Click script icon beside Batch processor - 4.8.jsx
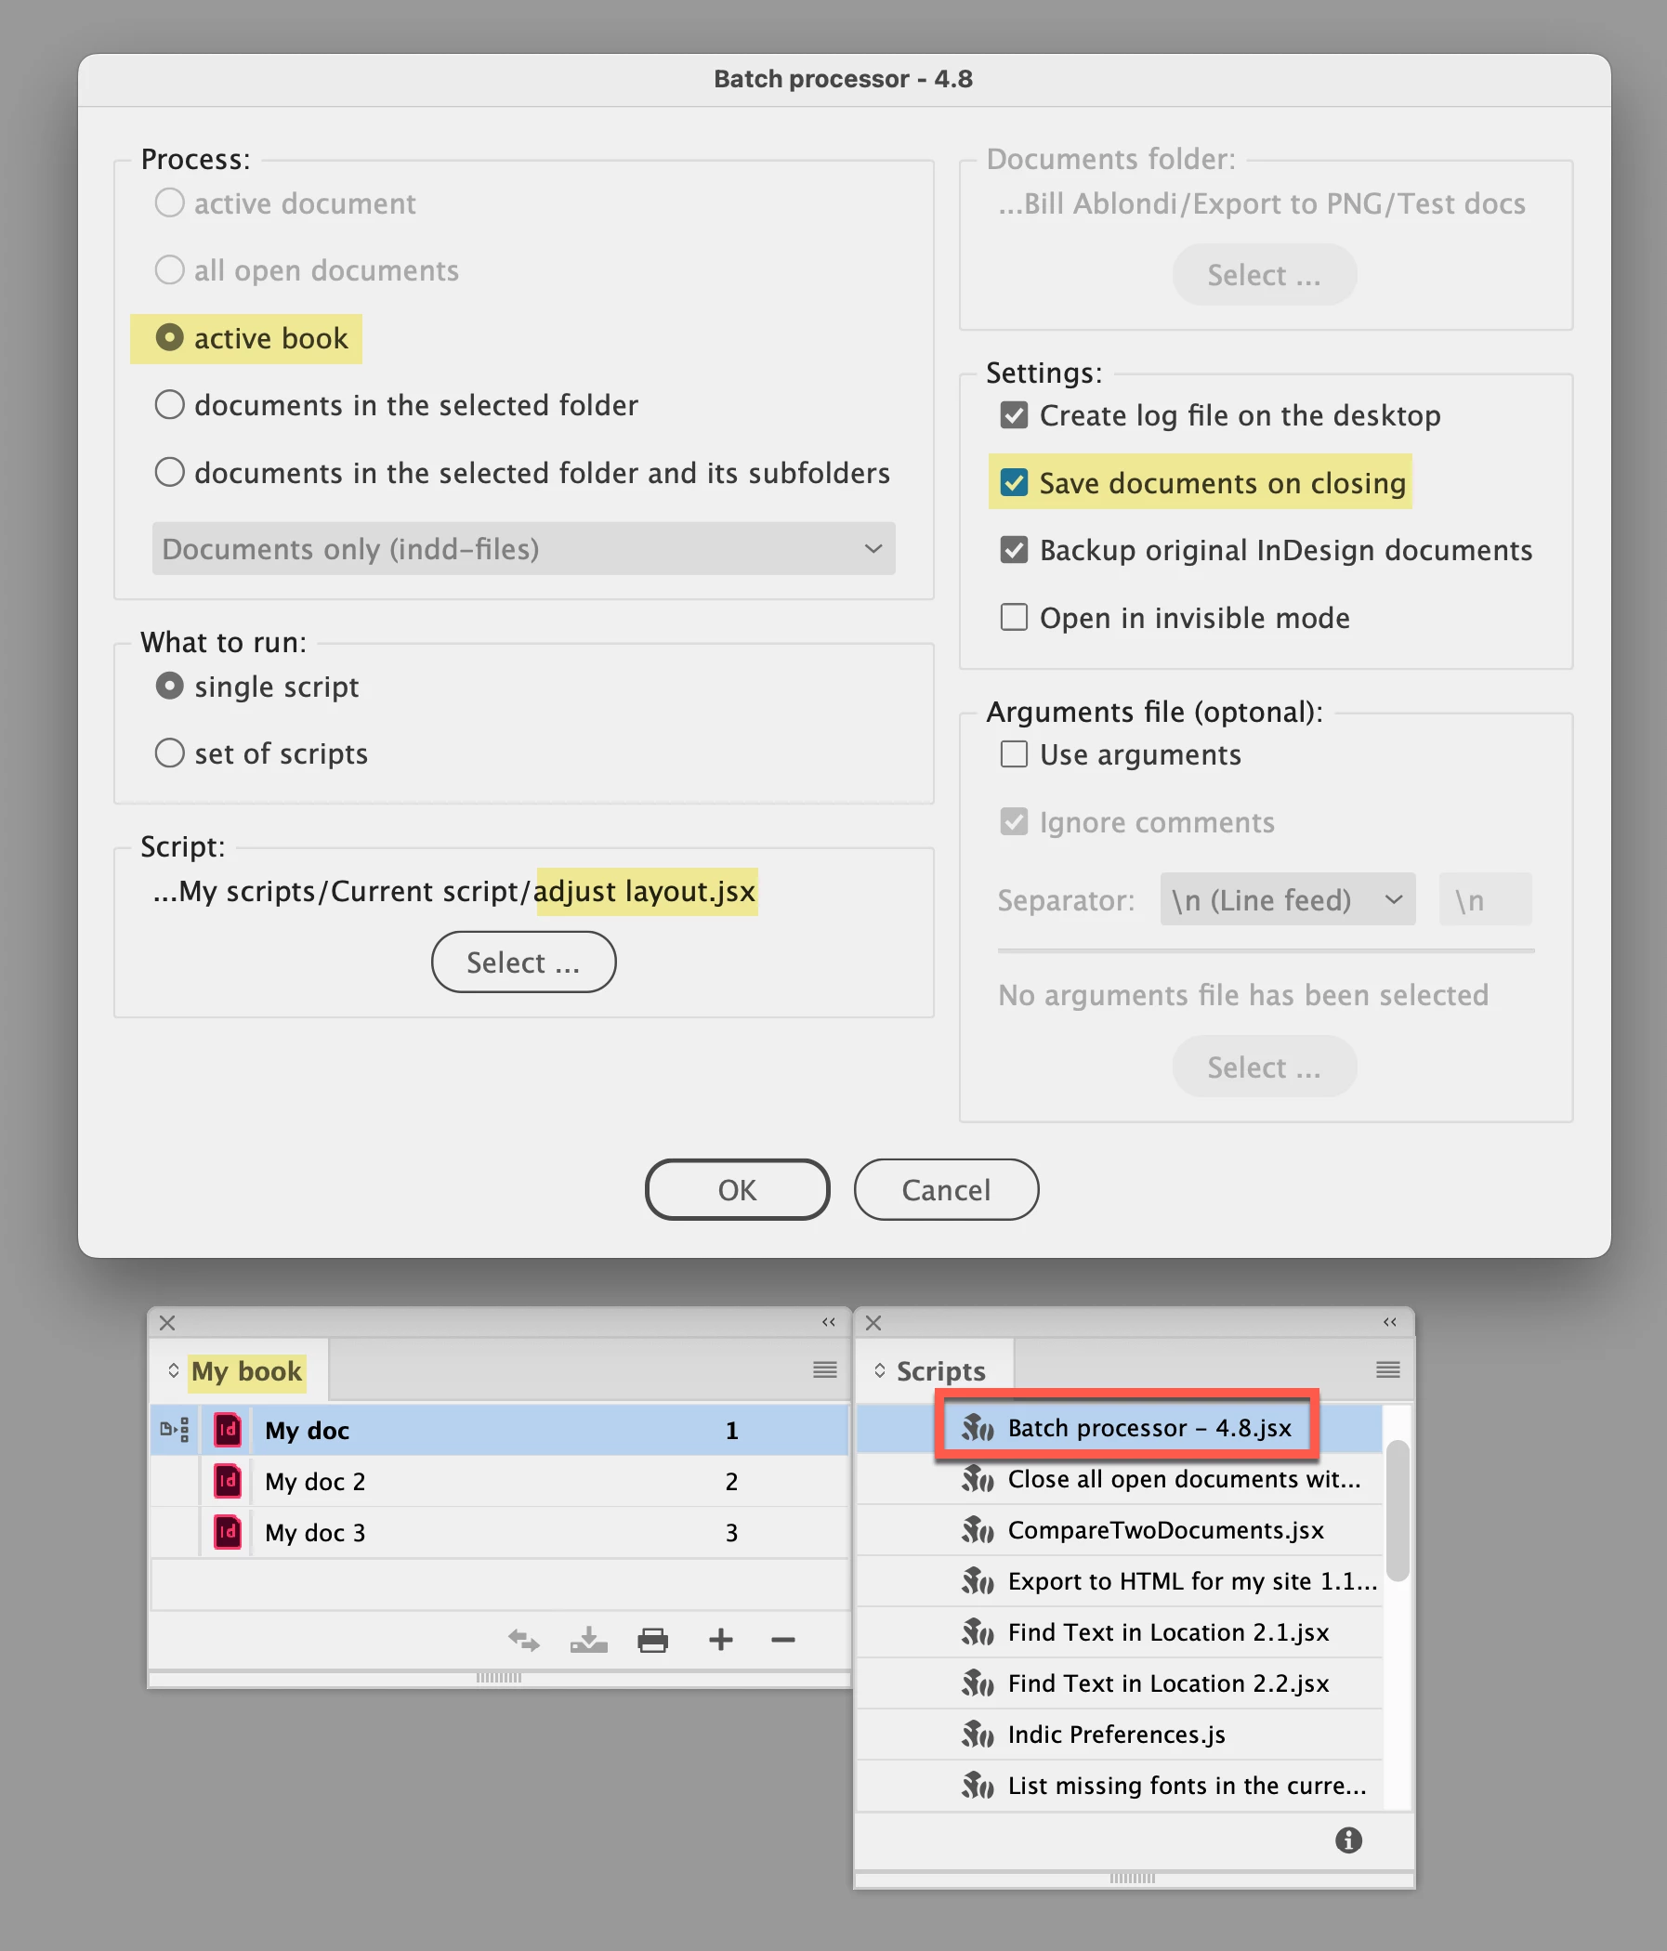1667x1951 pixels. (x=978, y=1427)
